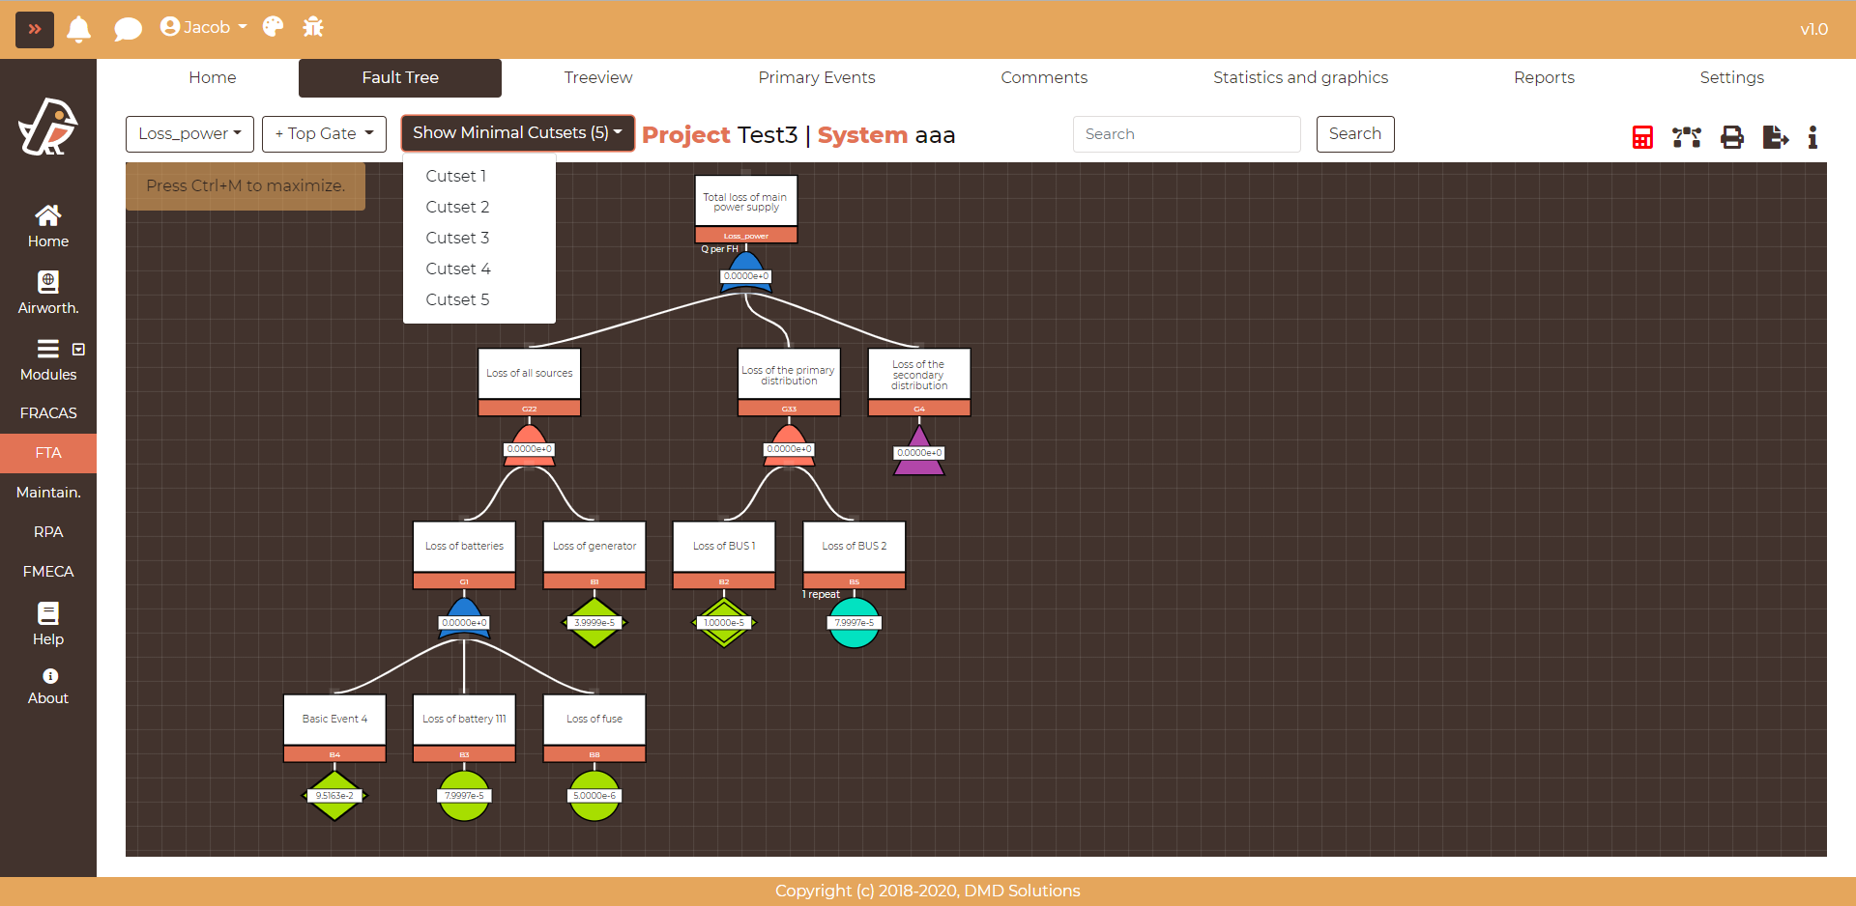Switch to the Treeview tab
The image size is (1856, 906).
tap(598, 77)
